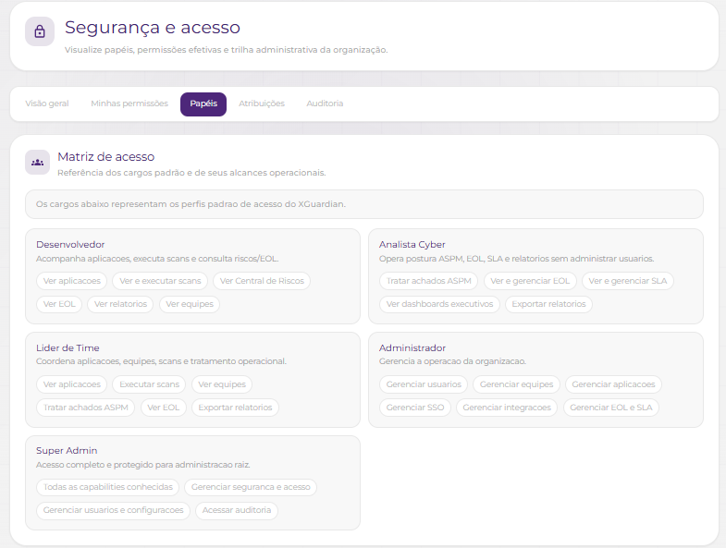Click Tratar achados ASPM in Lider de Time
Viewport: 726px width, 548px height.
point(86,408)
